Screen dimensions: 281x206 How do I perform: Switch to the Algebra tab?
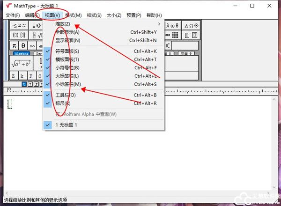(x=22, y=53)
